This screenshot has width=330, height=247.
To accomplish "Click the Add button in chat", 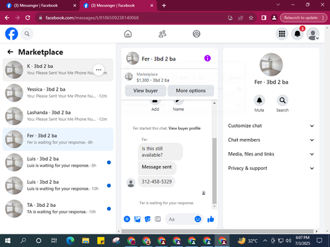I will (155, 105).
